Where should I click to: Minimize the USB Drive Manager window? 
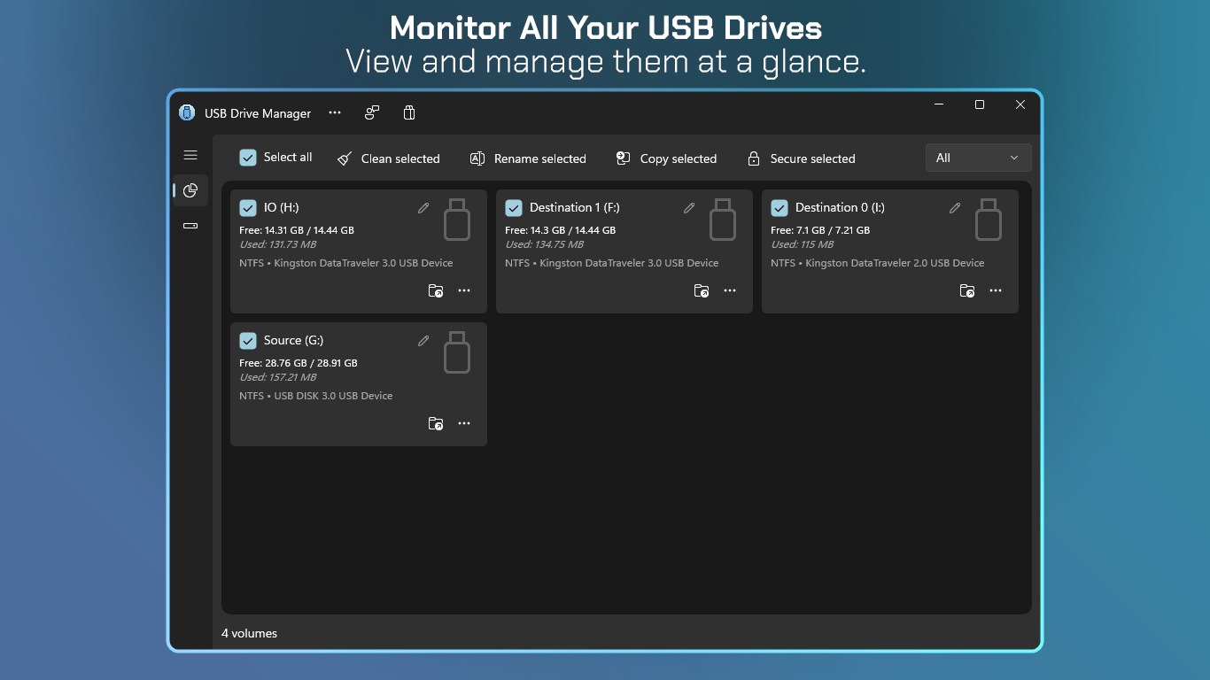click(x=939, y=104)
